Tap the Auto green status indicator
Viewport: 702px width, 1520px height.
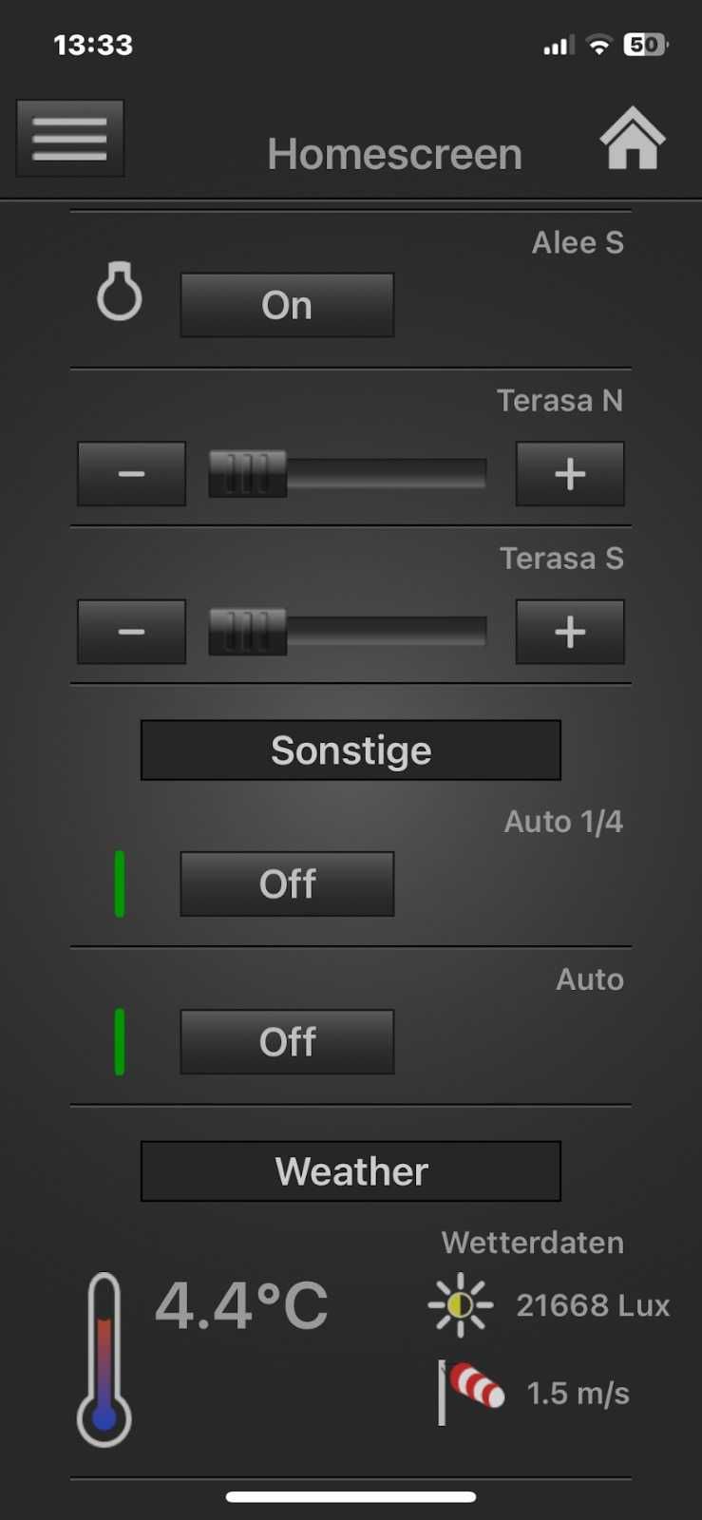click(x=120, y=1042)
